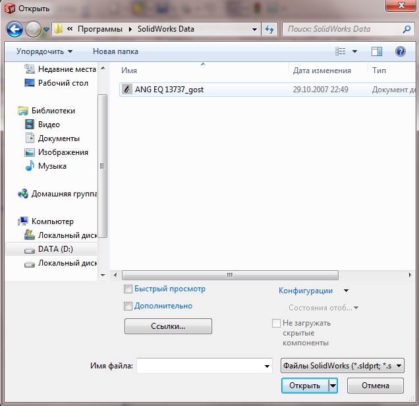
Task: Sort by Дата изменения column header
Action: pos(321,71)
